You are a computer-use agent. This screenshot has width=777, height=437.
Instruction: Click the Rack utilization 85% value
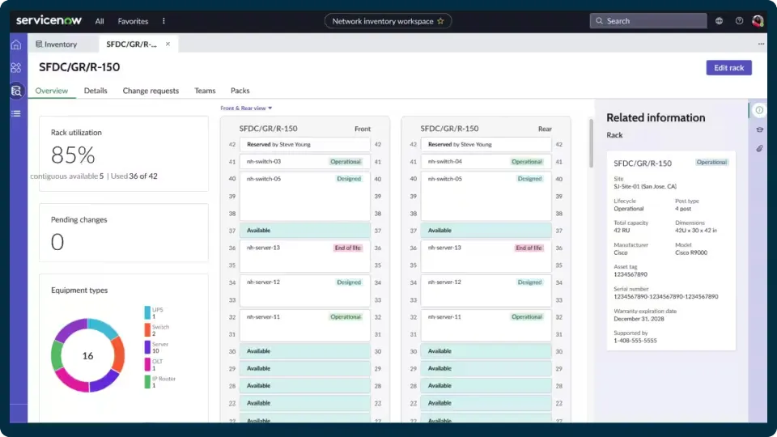pyautogui.click(x=73, y=155)
